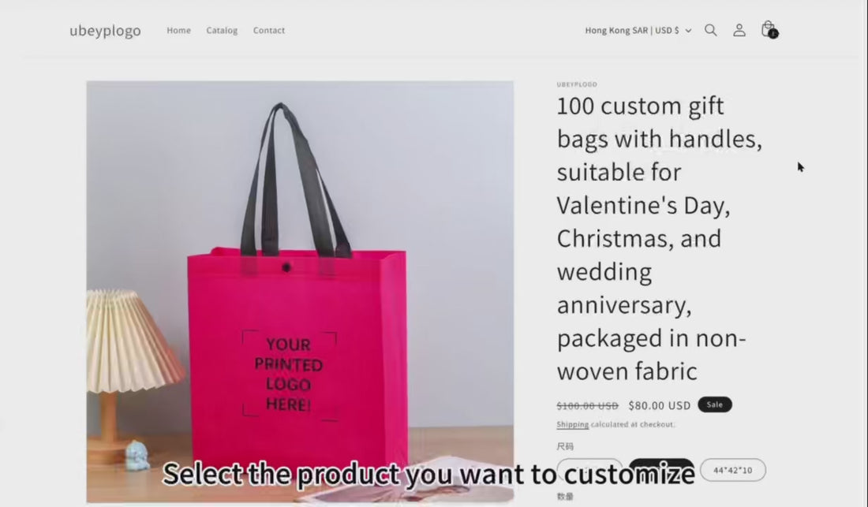Viewport: 868px width, 507px height.
Task: Open the search magnifier icon
Action: click(x=711, y=31)
